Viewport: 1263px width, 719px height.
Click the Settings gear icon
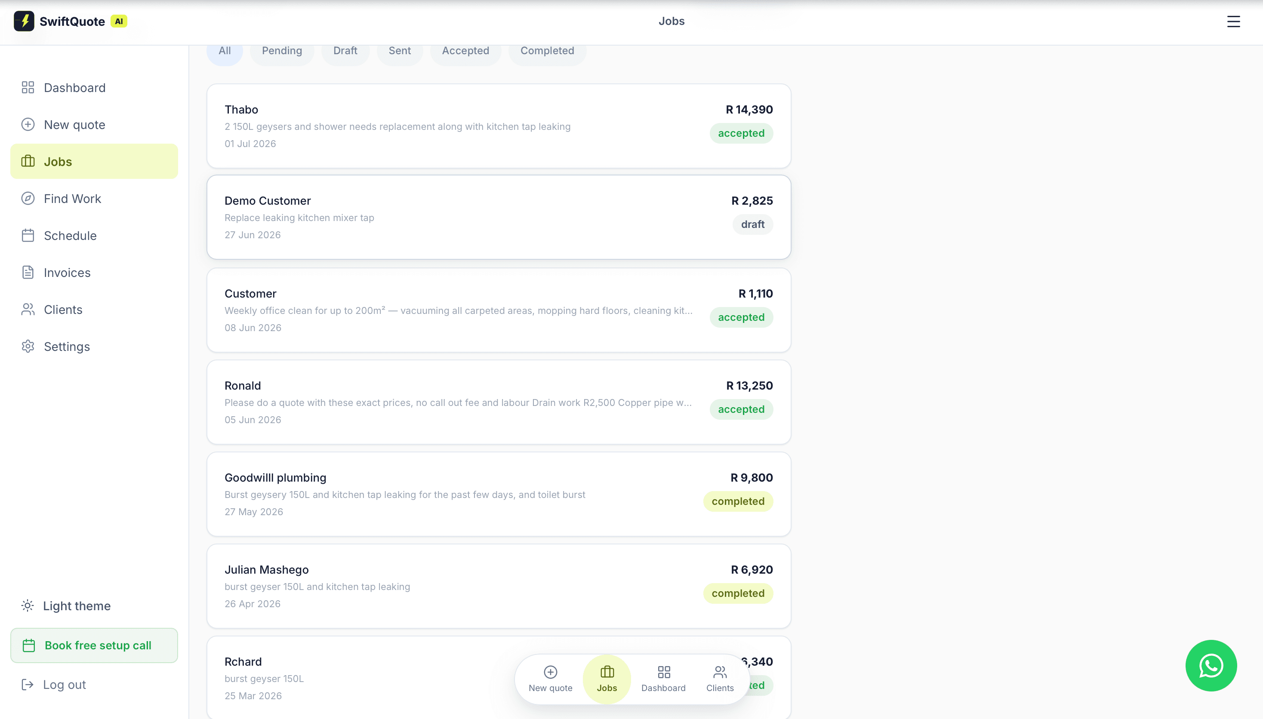point(28,347)
